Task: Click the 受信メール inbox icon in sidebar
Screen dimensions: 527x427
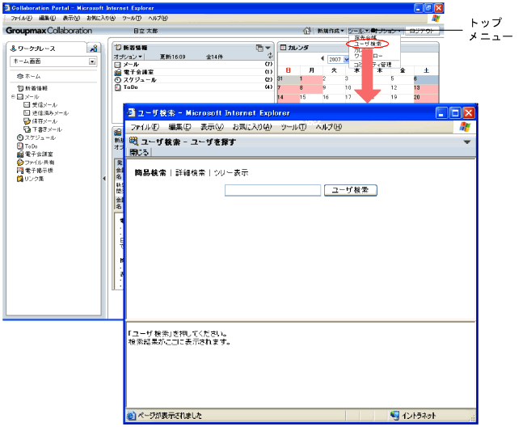Action: (x=27, y=104)
